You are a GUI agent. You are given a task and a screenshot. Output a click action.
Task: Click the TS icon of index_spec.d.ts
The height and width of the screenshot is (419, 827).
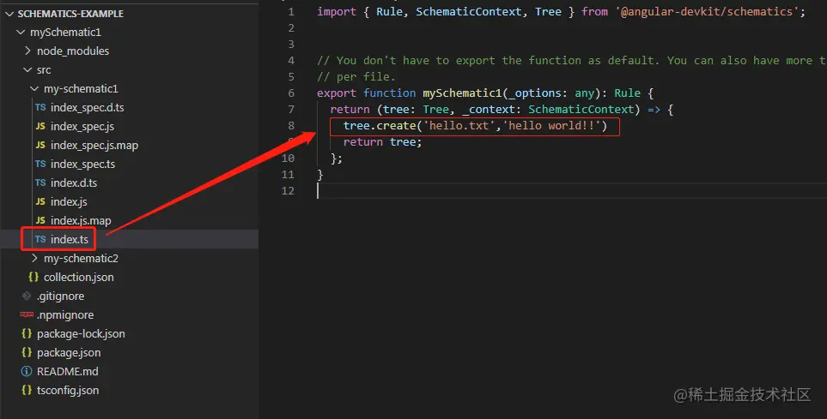coord(40,107)
